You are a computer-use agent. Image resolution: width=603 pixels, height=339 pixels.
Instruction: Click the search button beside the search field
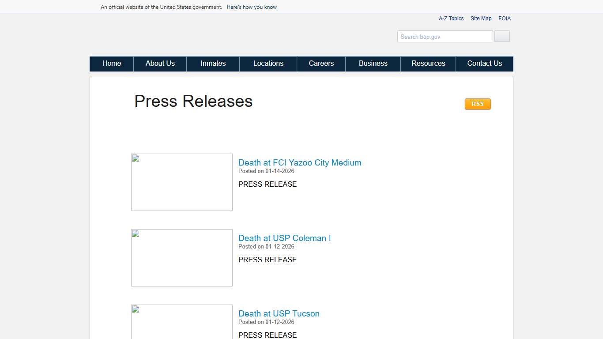point(501,36)
